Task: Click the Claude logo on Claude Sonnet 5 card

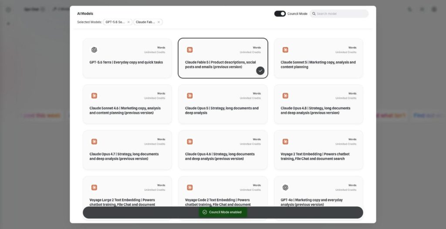Action: (x=285, y=50)
